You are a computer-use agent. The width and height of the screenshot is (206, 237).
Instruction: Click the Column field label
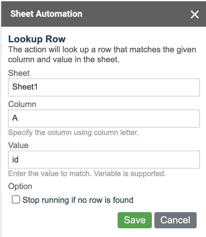click(x=22, y=104)
